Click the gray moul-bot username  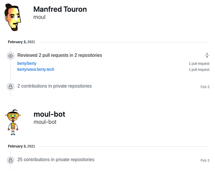pos(45,122)
